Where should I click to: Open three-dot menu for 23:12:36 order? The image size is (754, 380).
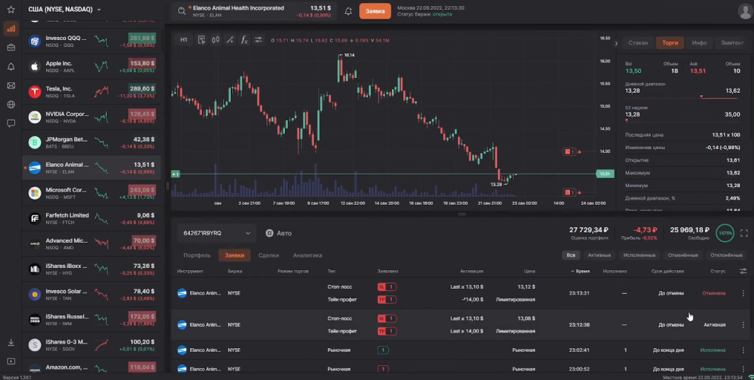(743, 324)
